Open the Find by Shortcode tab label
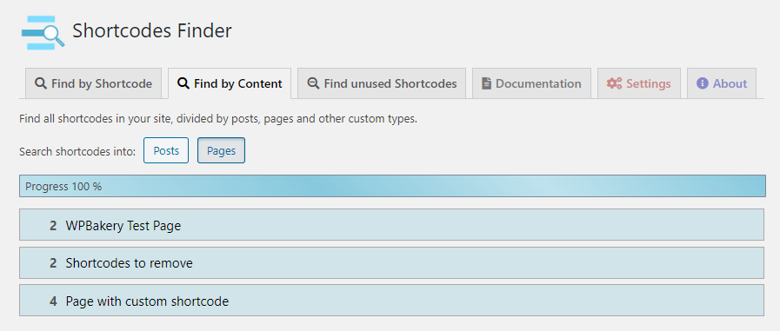 (102, 83)
